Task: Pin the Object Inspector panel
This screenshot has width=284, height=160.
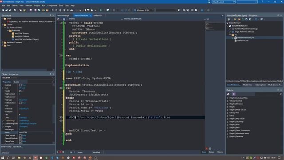Action: point(50,74)
